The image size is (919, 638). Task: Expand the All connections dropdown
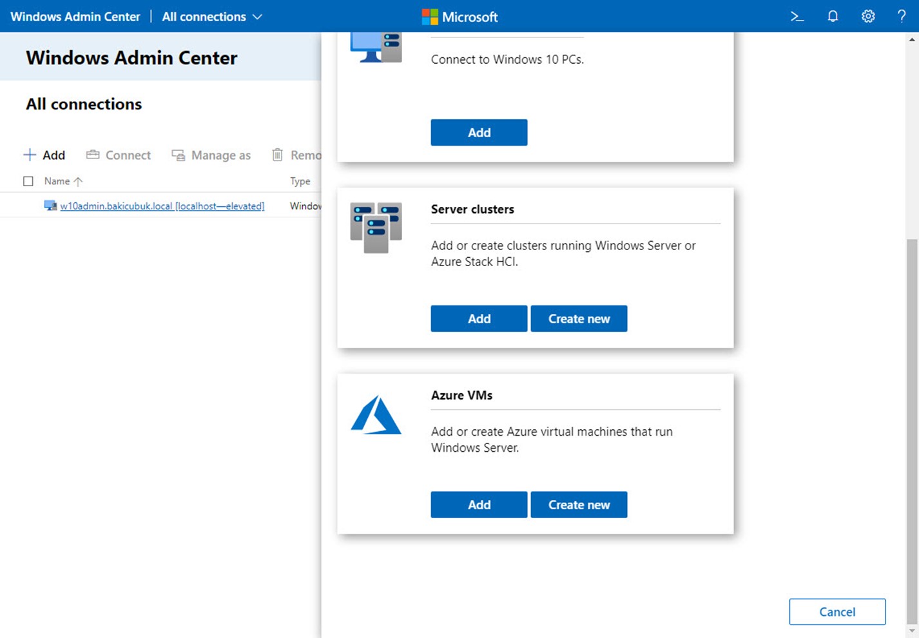click(x=212, y=17)
